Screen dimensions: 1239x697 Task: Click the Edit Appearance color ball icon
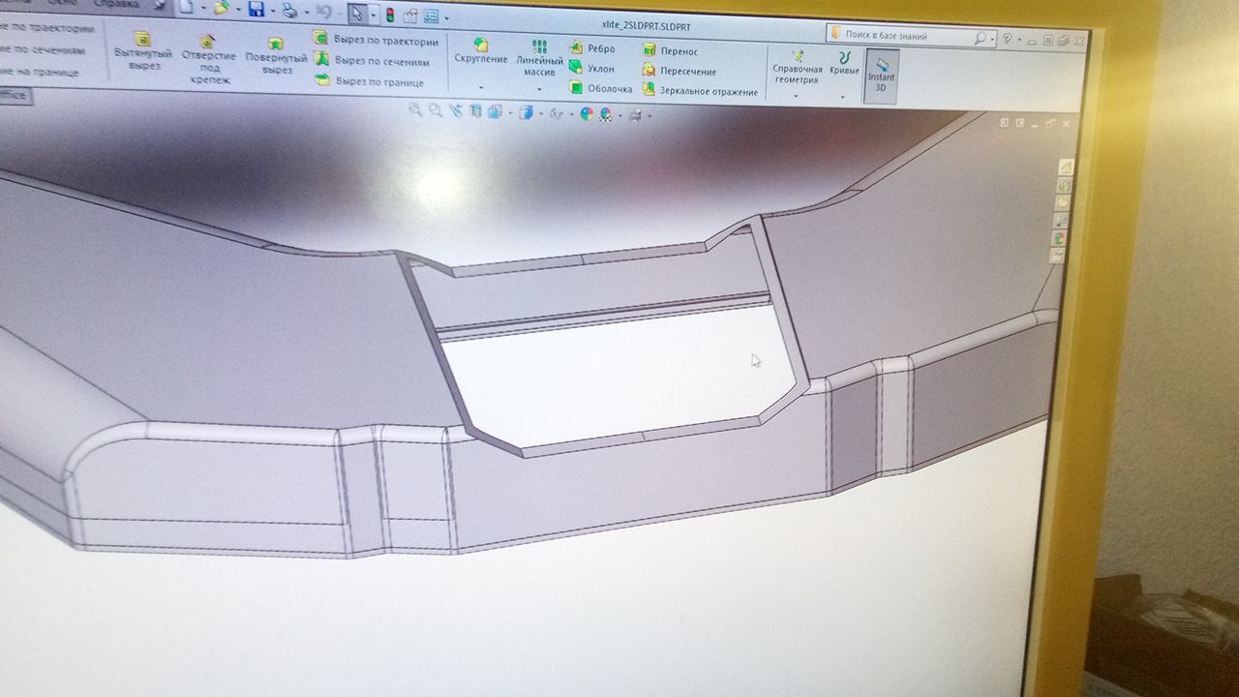[x=587, y=114]
